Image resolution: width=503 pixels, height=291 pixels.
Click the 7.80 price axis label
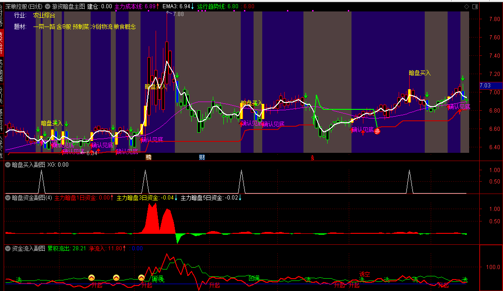tap(495, 19)
